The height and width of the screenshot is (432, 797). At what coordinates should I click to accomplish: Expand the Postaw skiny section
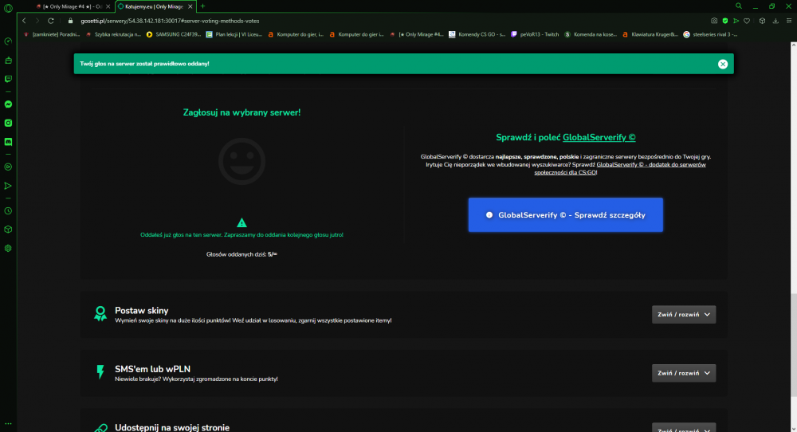click(x=684, y=315)
